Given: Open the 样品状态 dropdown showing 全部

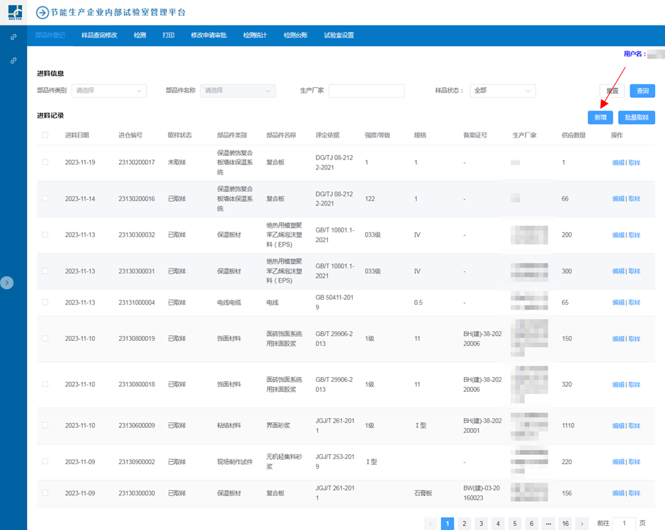Looking at the screenshot, I should point(502,91).
